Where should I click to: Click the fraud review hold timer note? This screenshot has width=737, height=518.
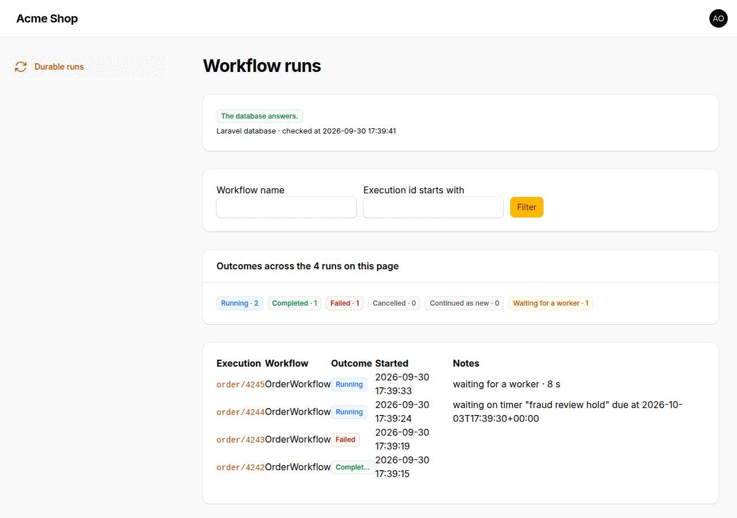(568, 412)
